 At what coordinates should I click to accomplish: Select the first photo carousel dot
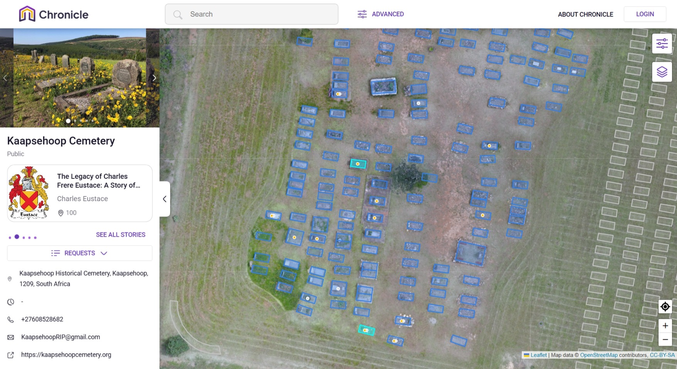[x=68, y=121]
